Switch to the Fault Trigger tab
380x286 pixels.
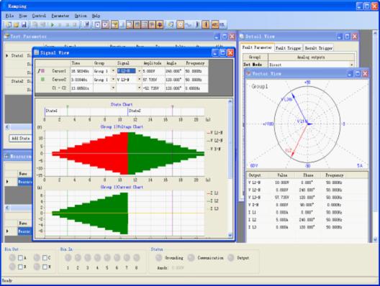coord(288,48)
